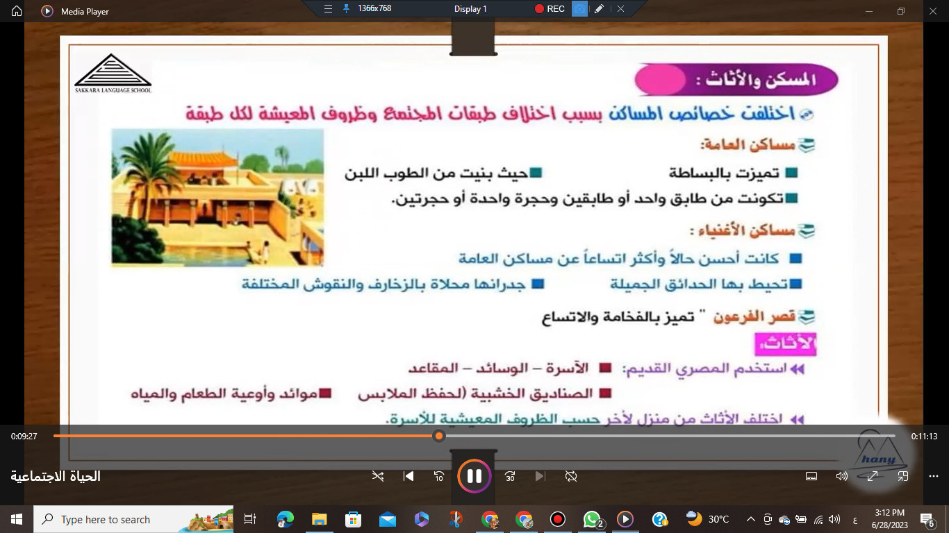The image size is (949, 533).
Task: Switch to Media Player on the taskbar
Action: click(x=625, y=519)
